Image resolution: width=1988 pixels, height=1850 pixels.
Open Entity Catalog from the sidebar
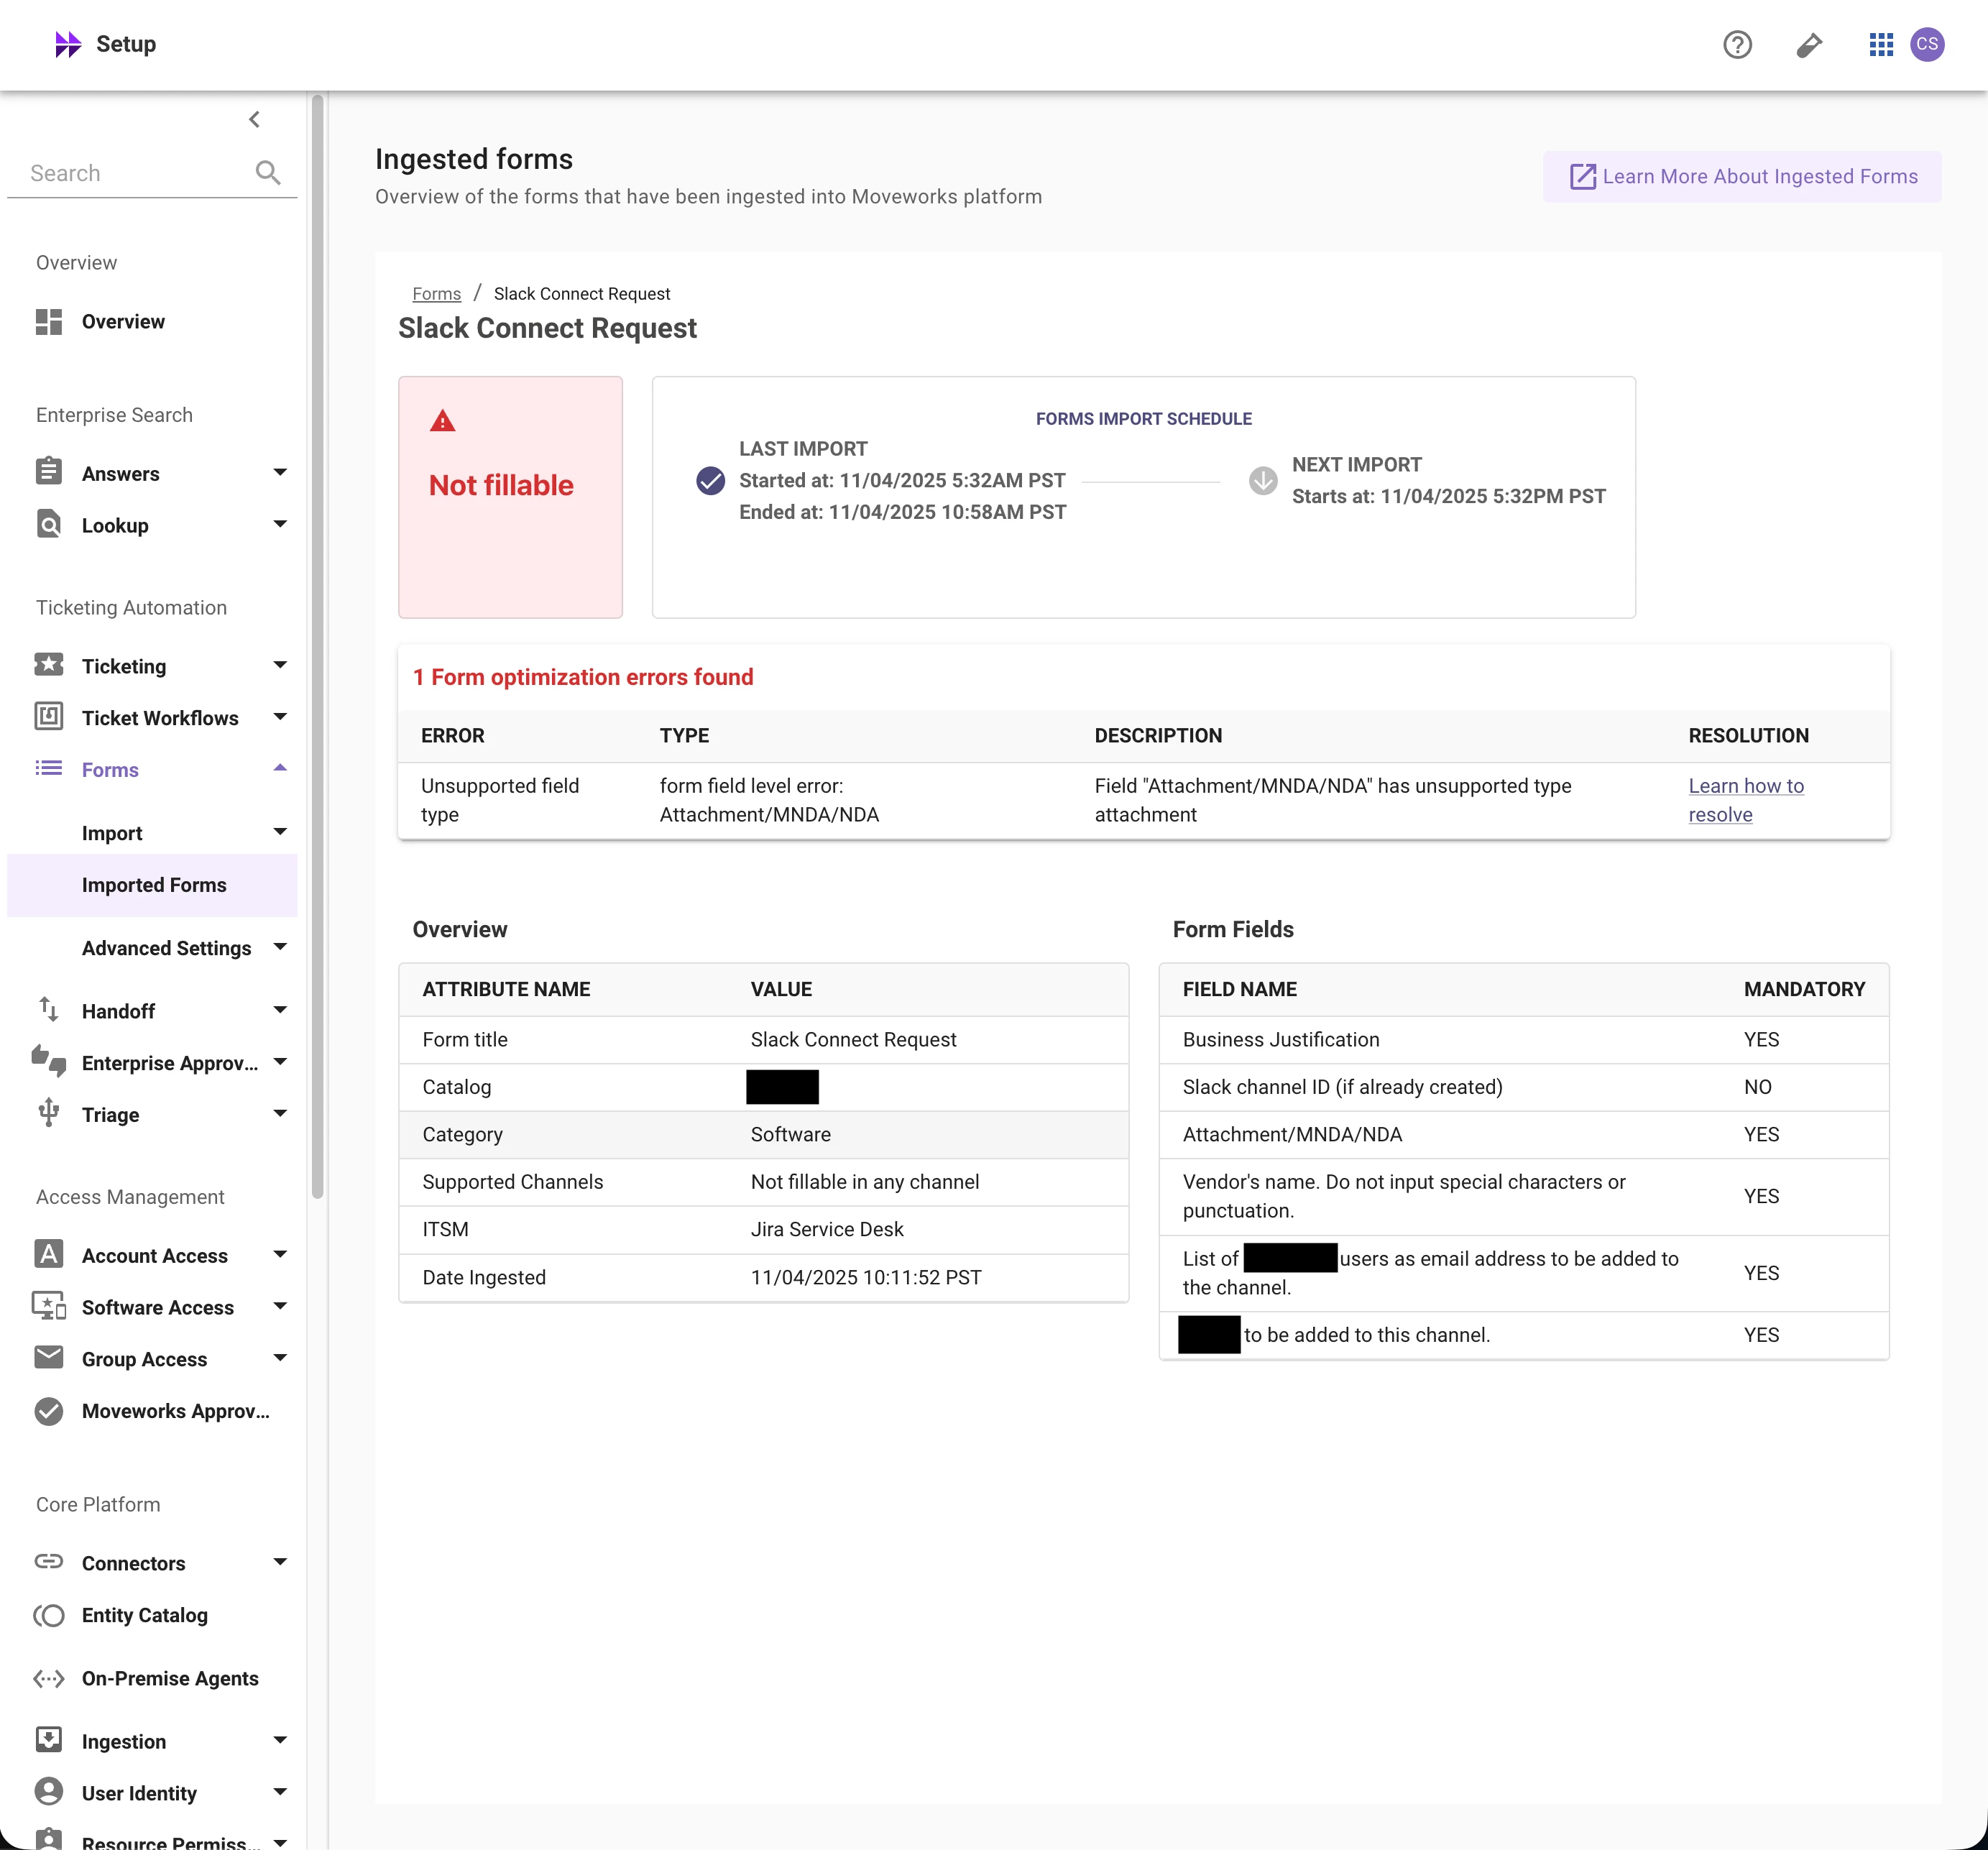(144, 1615)
